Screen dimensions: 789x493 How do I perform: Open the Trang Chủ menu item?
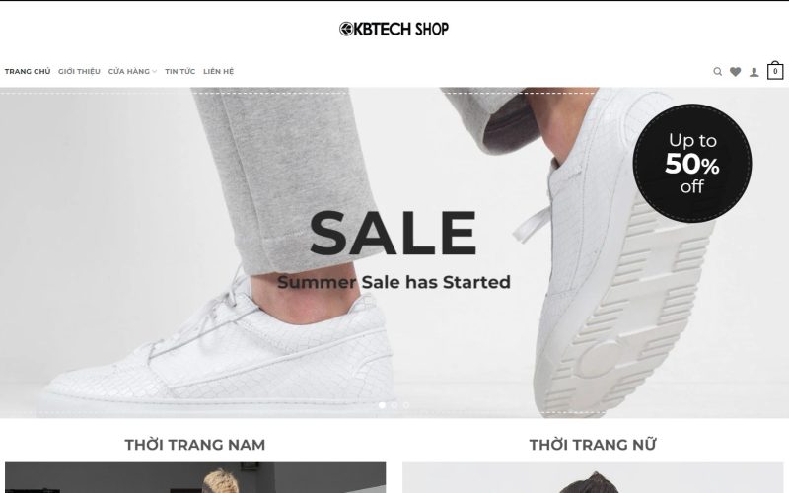(x=28, y=71)
